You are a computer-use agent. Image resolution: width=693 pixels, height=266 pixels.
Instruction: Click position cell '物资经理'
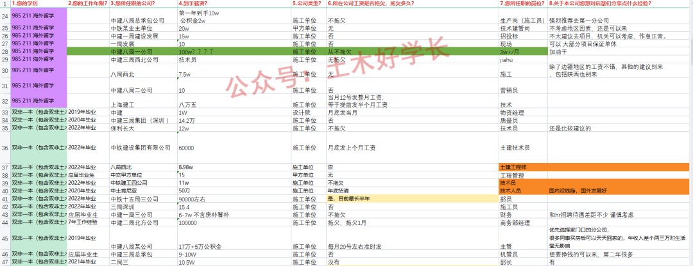tap(523, 113)
